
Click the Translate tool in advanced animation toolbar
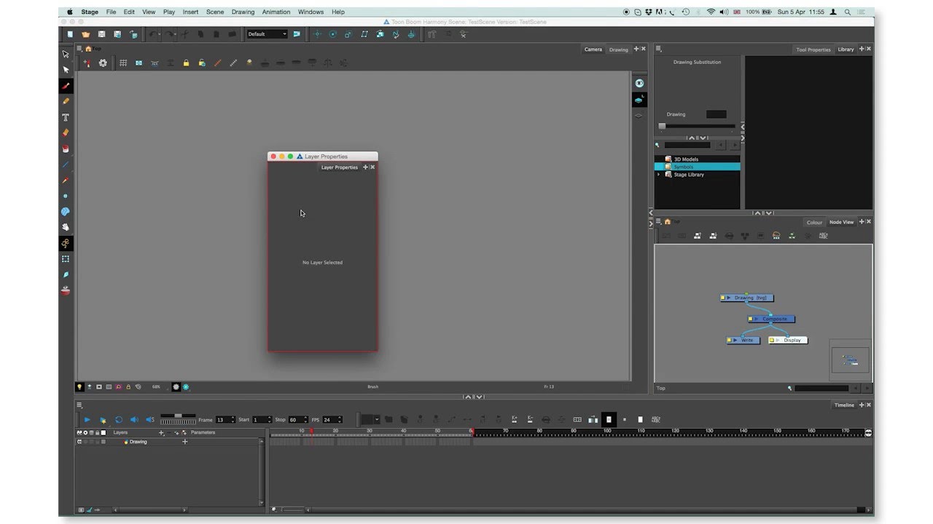pos(317,34)
